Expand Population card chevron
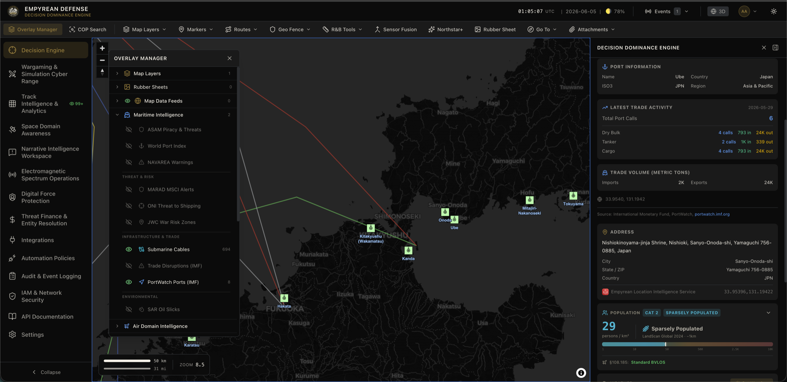Image resolution: width=787 pixels, height=382 pixels. (769, 313)
